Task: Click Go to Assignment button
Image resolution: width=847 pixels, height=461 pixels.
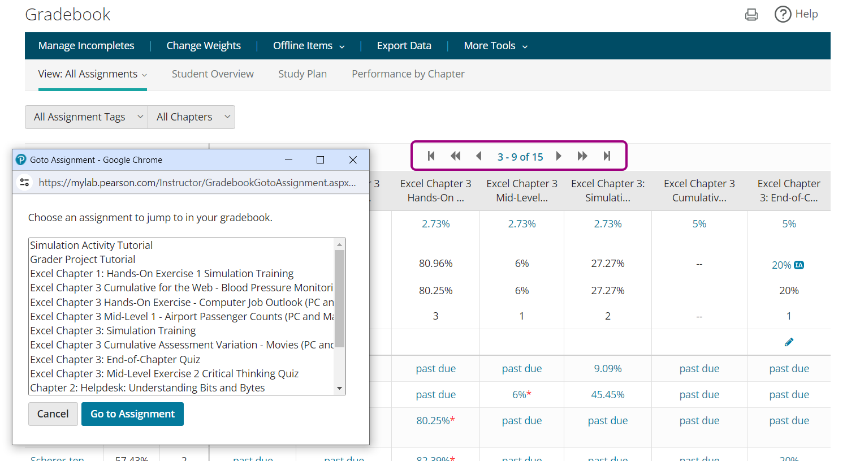Action: [132, 414]
